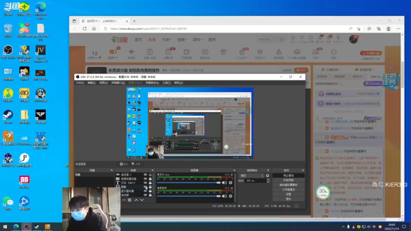Open Edge tab actions menu button
Image resolution: width=411 pixels, height=231 pixels.
point(74,21)
